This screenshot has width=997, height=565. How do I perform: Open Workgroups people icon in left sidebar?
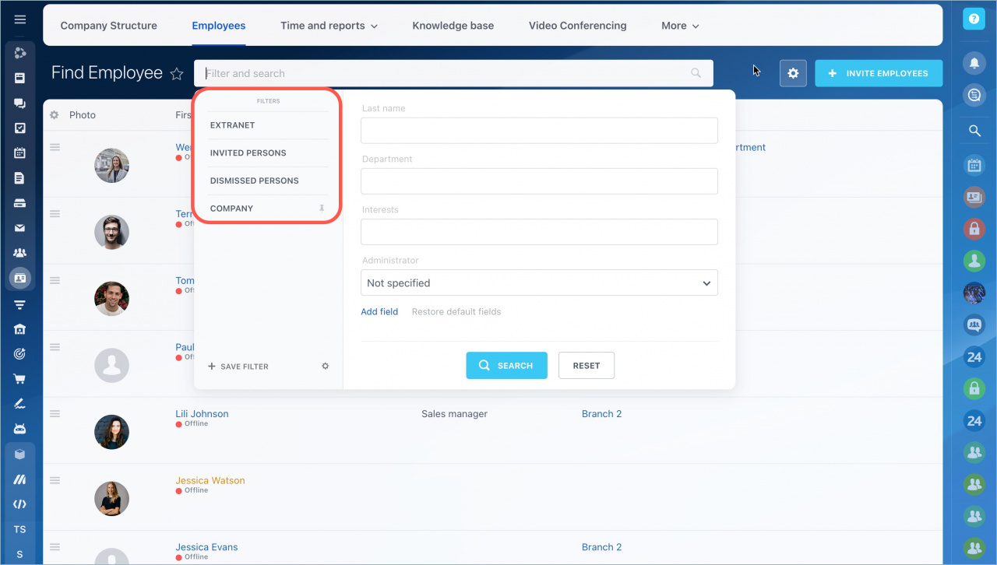point(19,253)
